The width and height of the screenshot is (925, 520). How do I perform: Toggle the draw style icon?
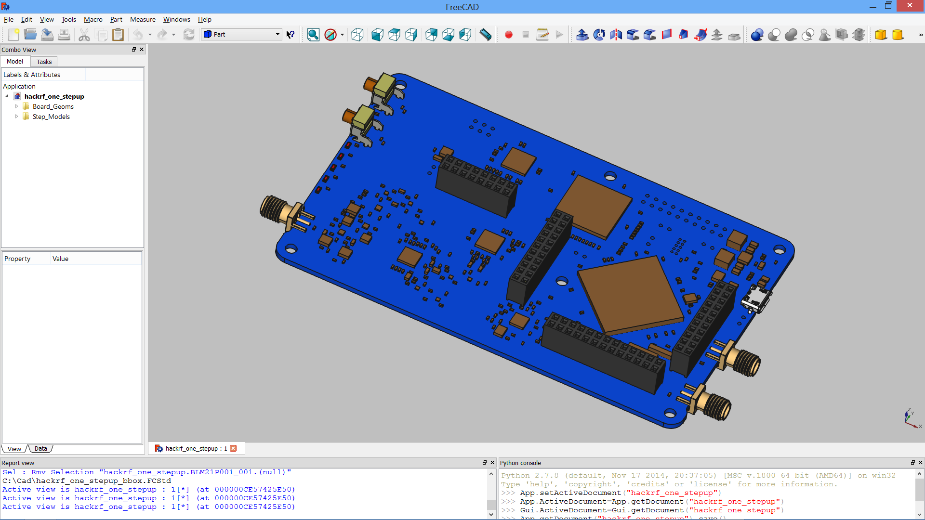coord(330,35)
